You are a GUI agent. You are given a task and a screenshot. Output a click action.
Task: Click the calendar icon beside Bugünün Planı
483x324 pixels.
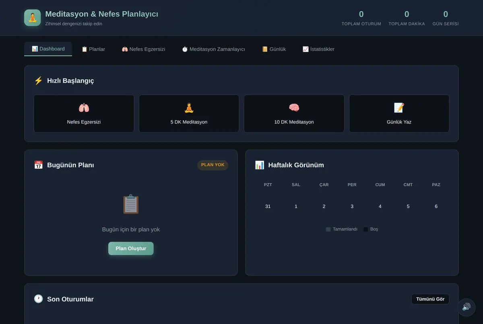pyautogui.click(x=38, y=165)
